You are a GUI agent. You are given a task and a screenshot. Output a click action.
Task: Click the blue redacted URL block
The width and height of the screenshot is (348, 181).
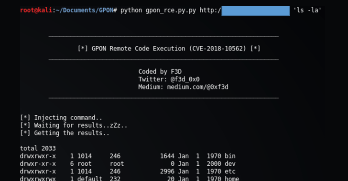point(256,11)
